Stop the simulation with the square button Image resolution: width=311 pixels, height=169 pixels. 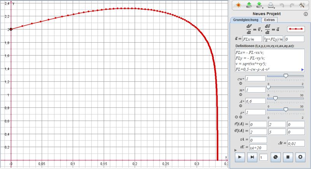coord(288,157)
